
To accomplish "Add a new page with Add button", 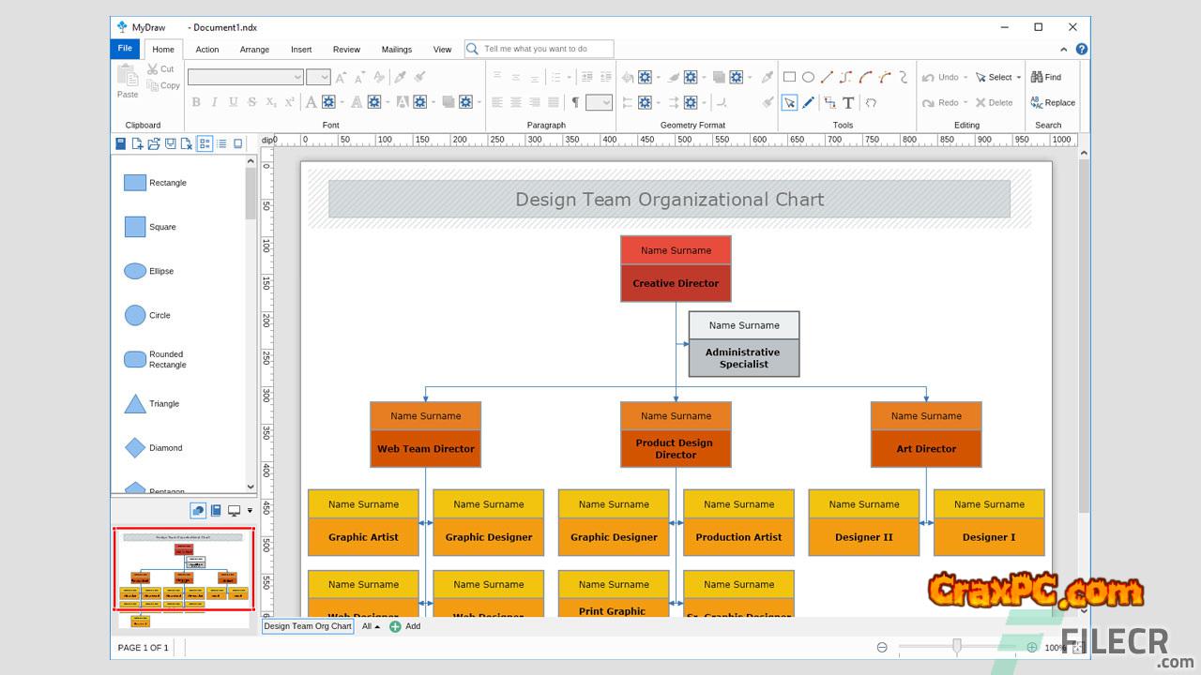I will (x=404, y=626).
